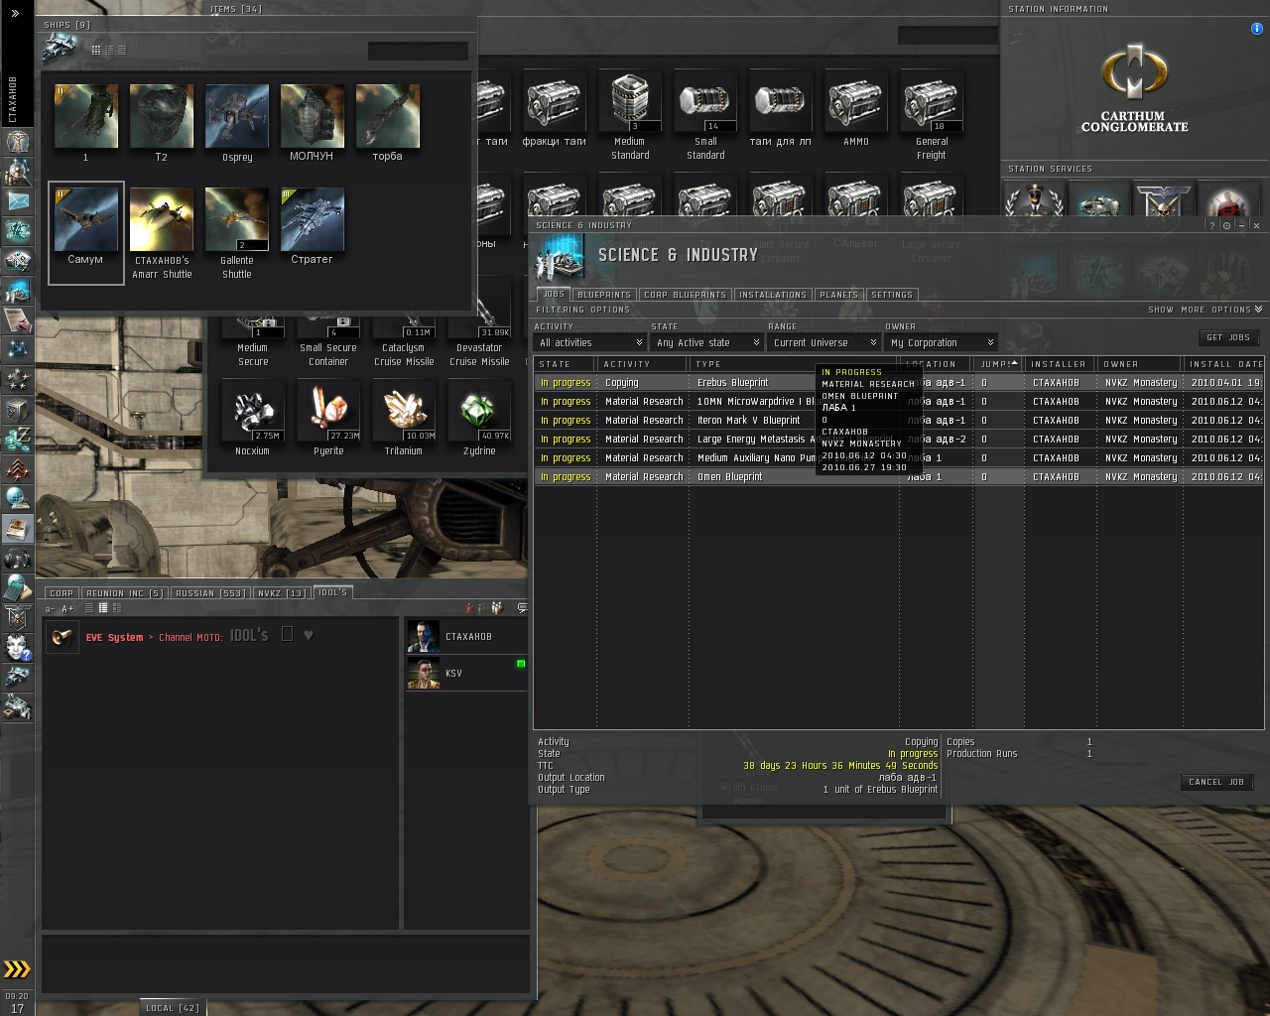1270x1016 pixels.
Task: Click the Cancel Job button
Action: [x=1216, y=782]
